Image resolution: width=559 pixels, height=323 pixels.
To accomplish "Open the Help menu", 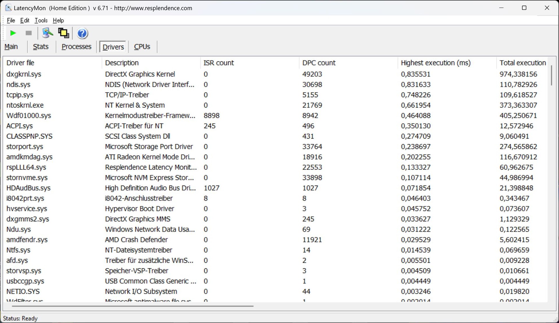I will (58, 20).
